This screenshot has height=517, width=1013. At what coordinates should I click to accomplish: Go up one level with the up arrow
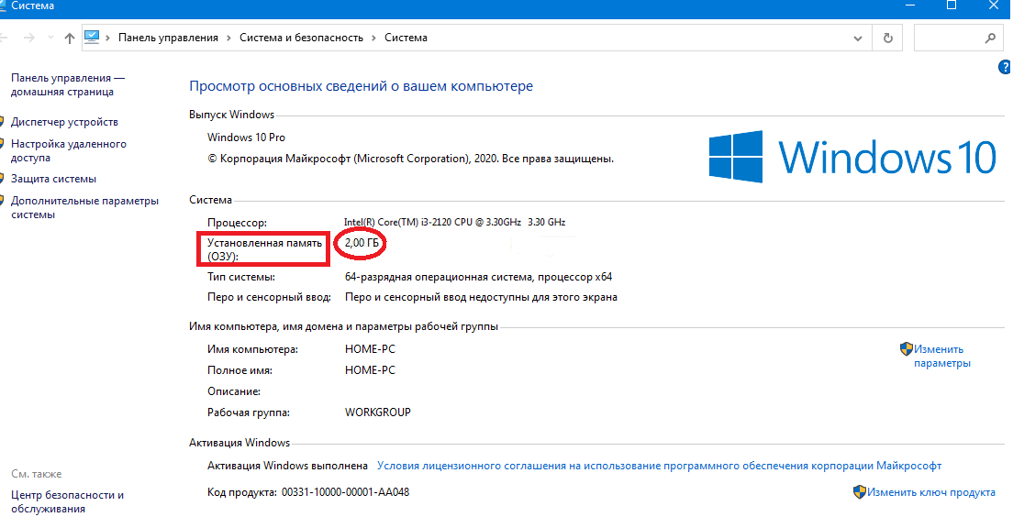(70, 38)
